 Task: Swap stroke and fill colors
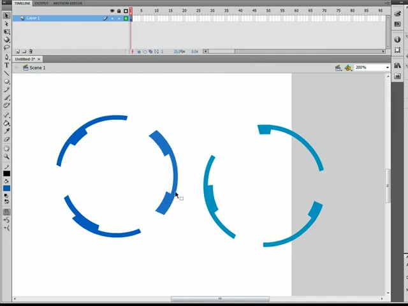pos(6,201)
